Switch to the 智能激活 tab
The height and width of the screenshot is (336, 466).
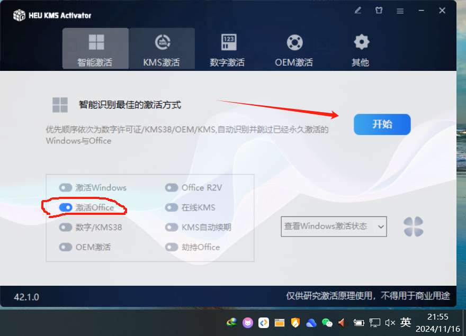coord(95,49)
